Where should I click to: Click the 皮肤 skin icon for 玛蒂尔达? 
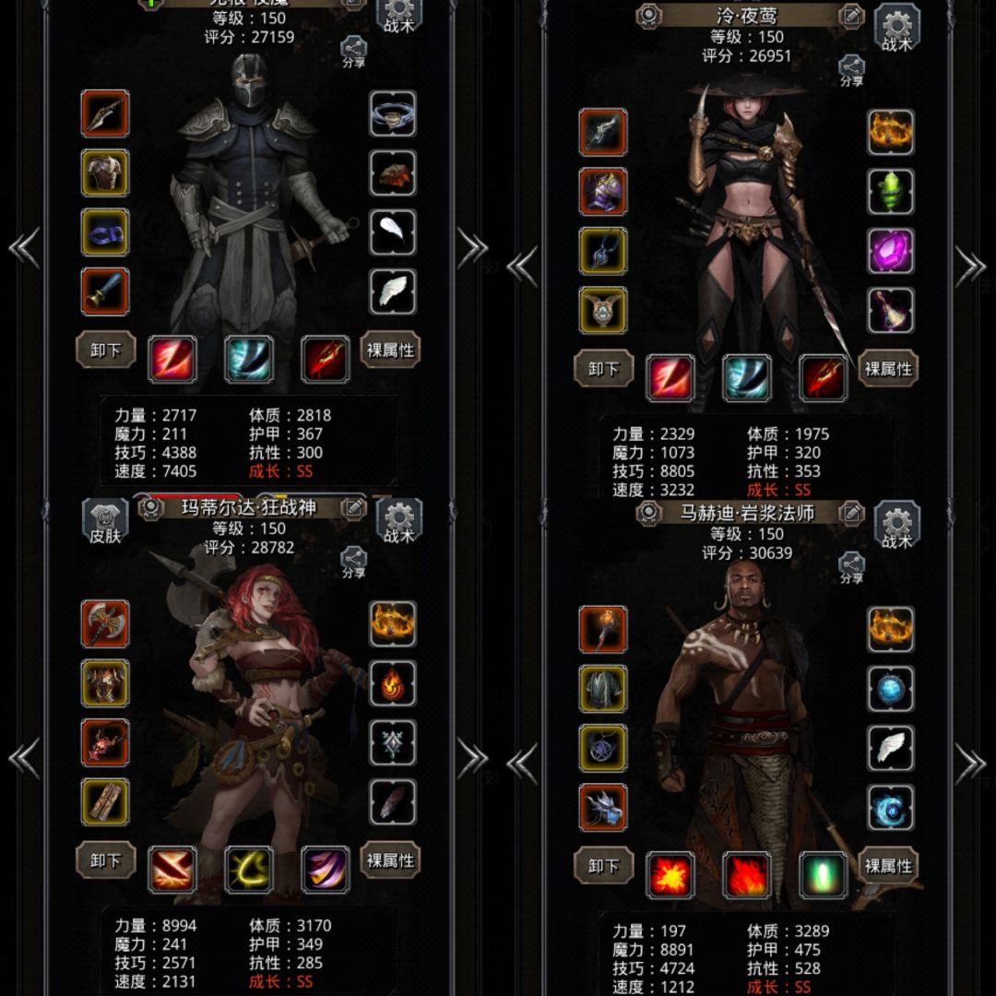click(x=105, y=521)
